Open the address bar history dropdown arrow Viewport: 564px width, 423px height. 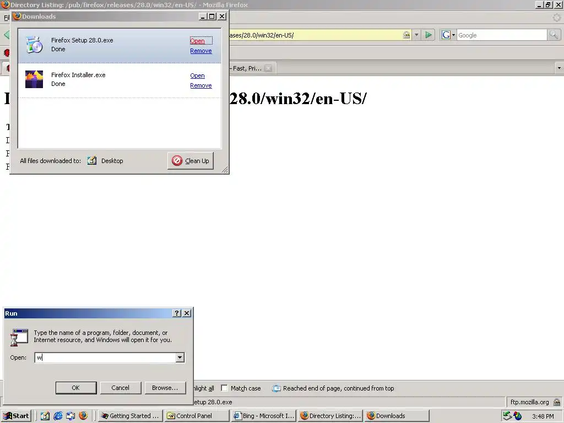(416, 35)
